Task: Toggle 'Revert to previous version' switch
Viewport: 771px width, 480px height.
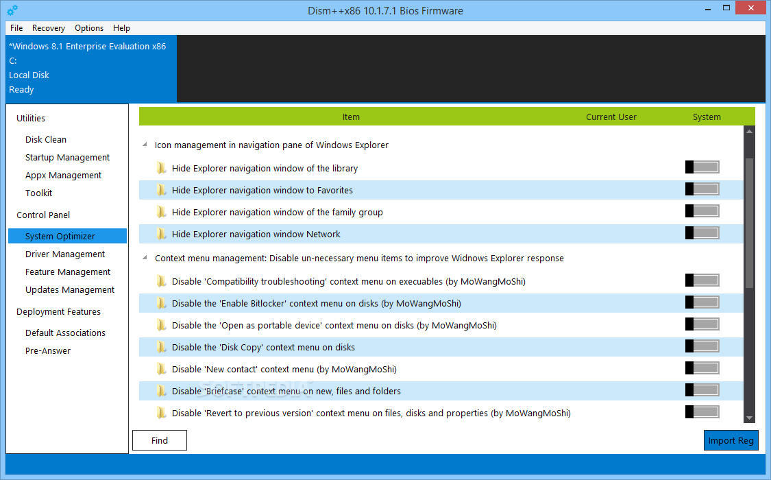Action: (702, 411)
